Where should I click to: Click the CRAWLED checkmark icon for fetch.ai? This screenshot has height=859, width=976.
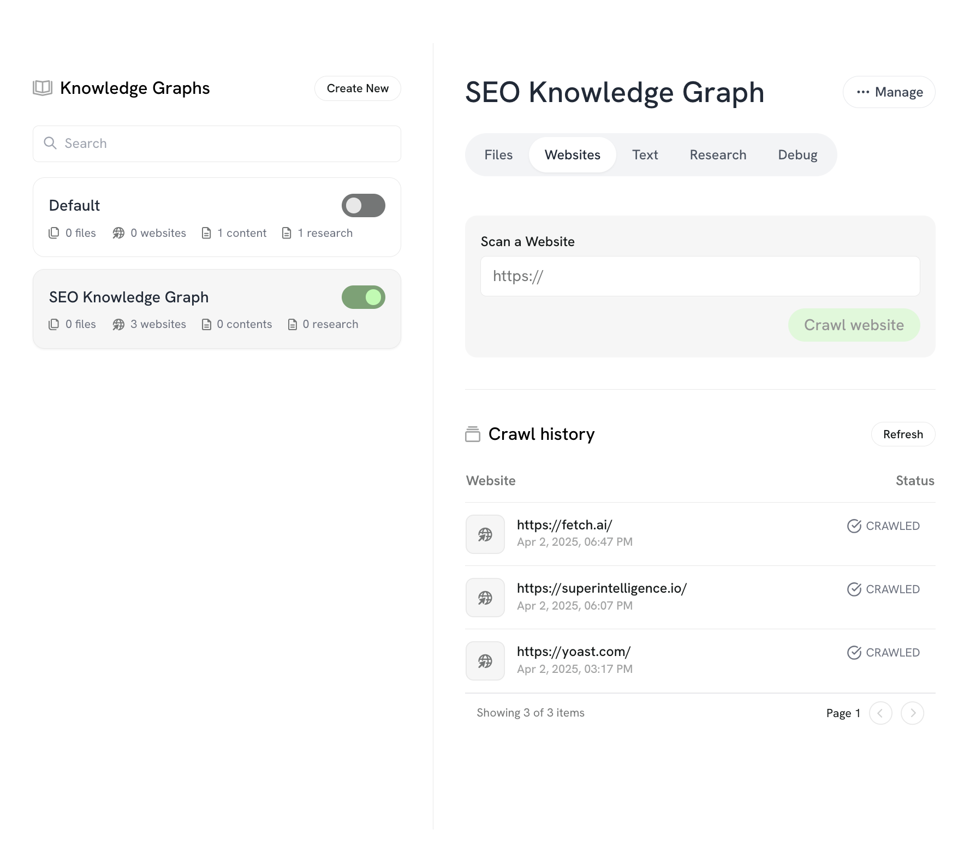[x=854, y=526]
